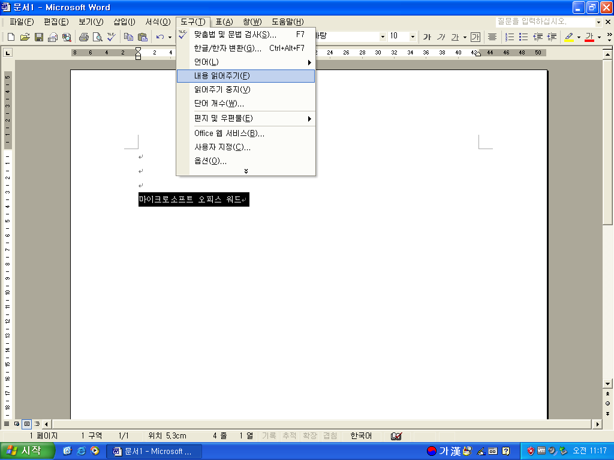Screen dimensions: 614x460
Task: Toggle bold formatting (가)
Action: click(x=427, y=37)
